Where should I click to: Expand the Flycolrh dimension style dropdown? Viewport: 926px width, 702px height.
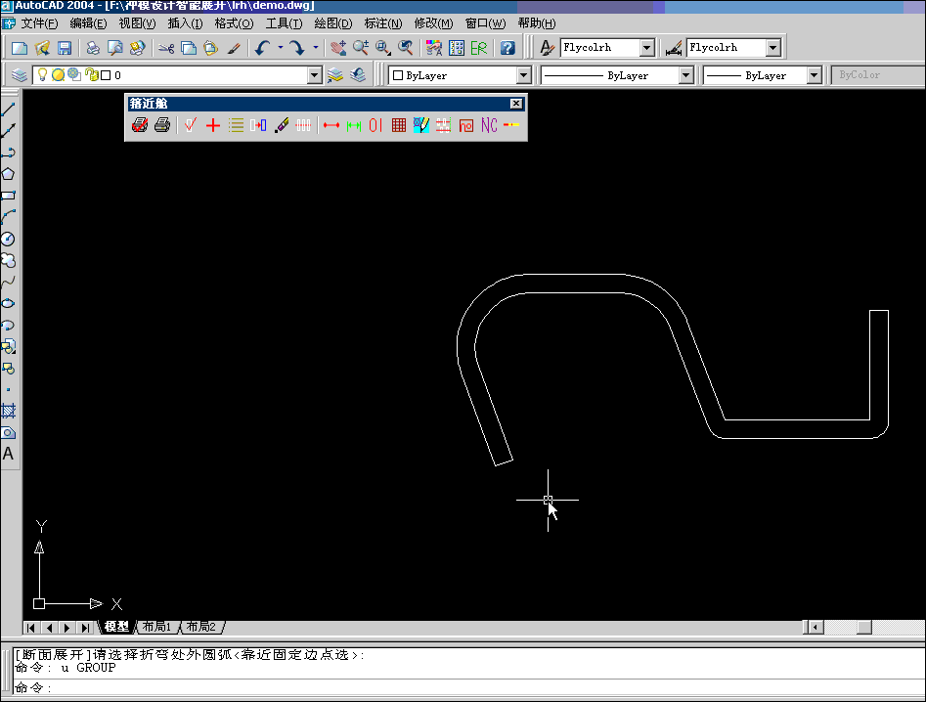[773, 48]
